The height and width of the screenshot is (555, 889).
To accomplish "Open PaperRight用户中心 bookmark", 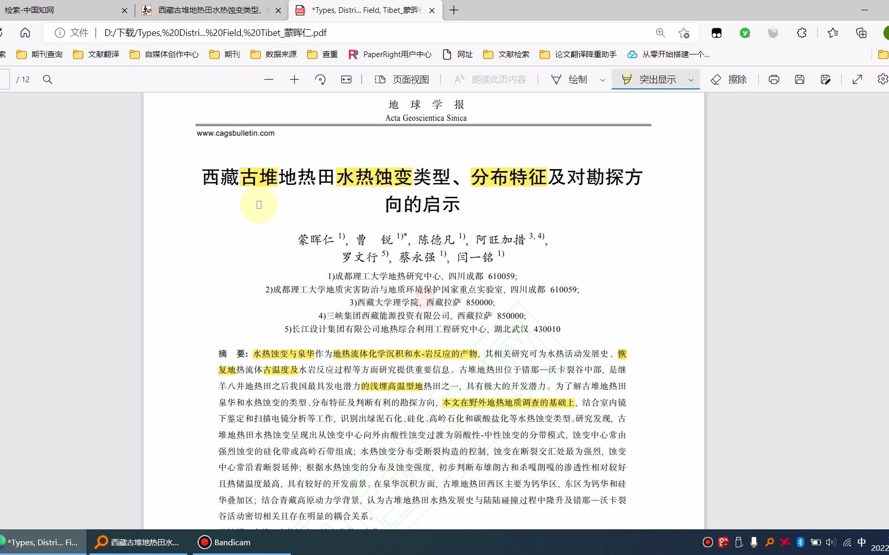I will point(390,54).
